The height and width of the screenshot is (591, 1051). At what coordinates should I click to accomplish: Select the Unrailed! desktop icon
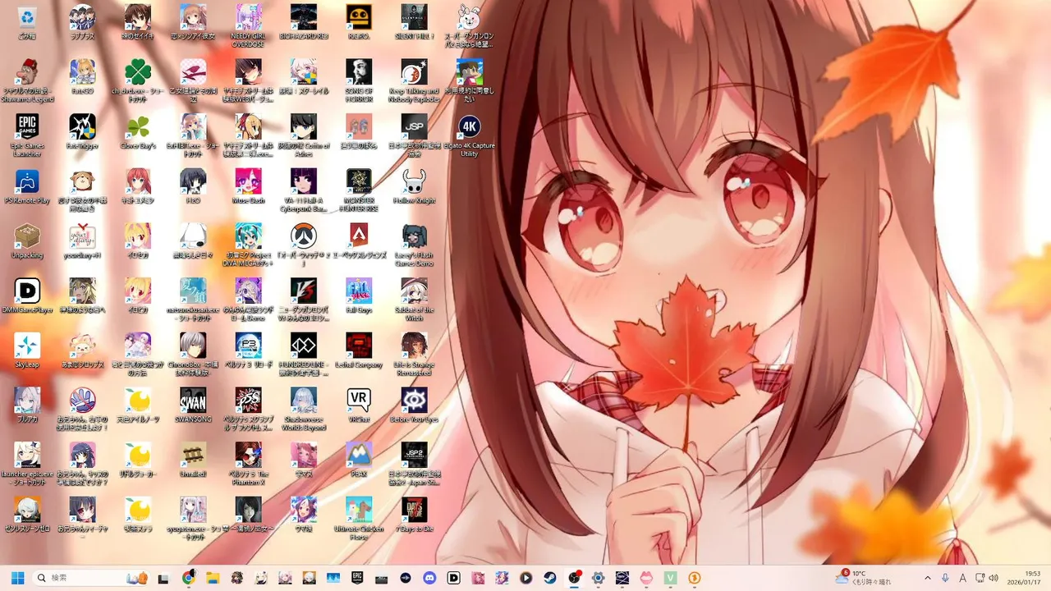click(193, 460)
